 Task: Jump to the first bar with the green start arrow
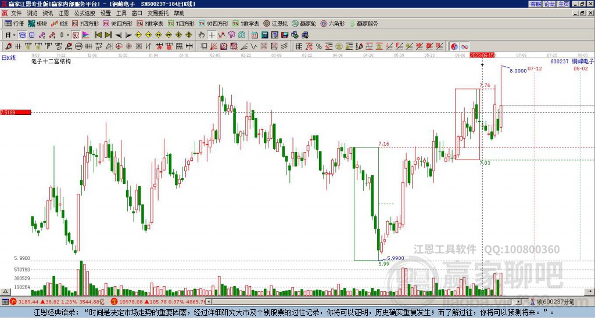coord(98,35)
